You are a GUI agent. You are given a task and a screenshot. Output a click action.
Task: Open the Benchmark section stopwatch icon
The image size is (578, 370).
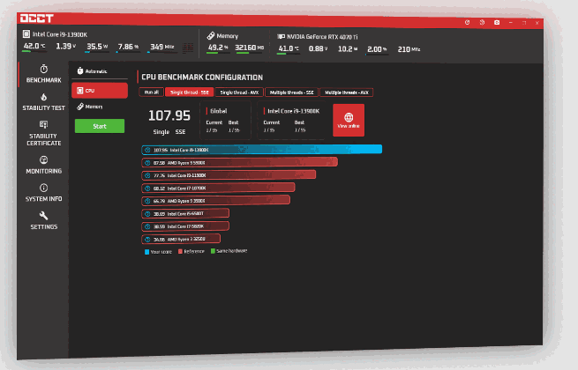[x=44, y=69]
